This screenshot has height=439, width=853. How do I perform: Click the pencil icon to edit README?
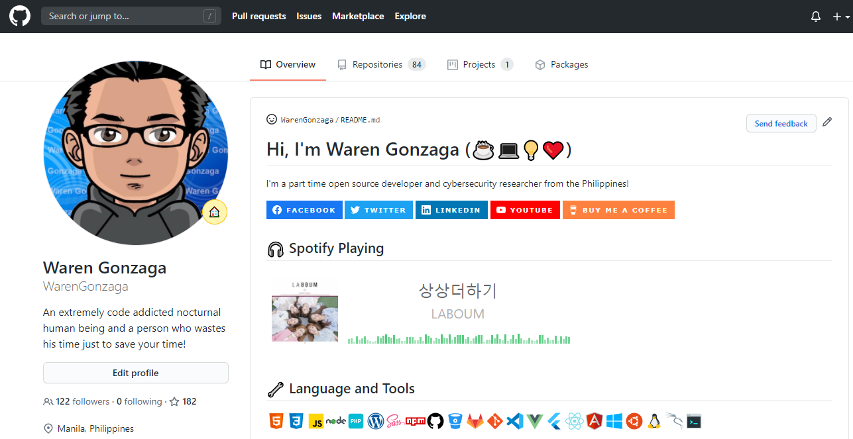click(x=827, y=122)
